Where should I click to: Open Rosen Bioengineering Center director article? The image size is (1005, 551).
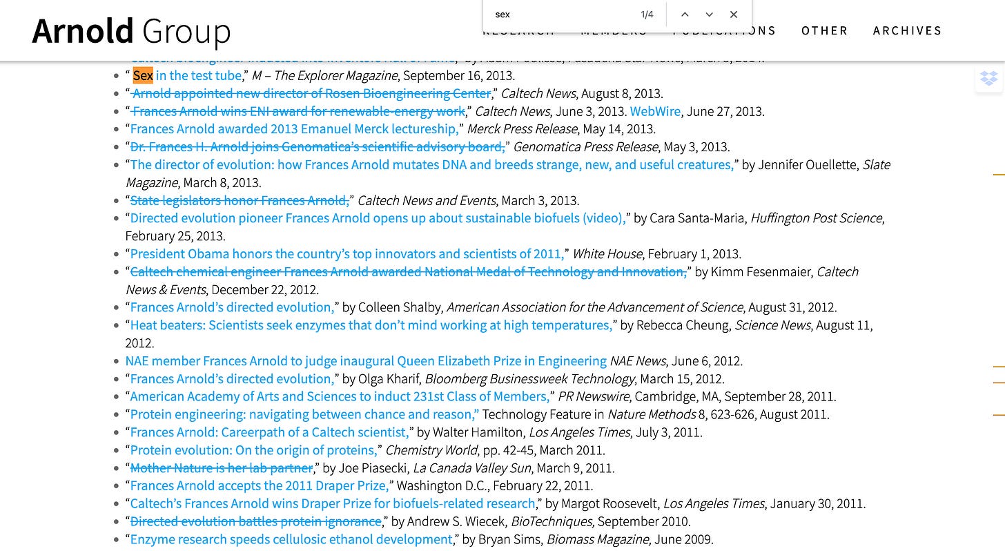(311, 93)
